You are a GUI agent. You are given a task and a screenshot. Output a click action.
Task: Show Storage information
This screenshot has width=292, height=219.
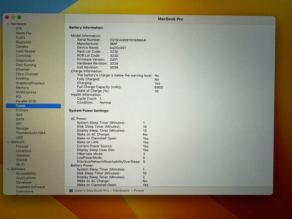22,128
